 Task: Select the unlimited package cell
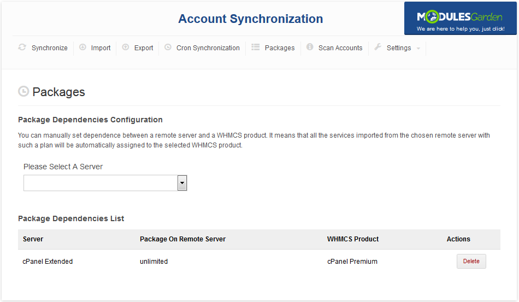[154, 261]
